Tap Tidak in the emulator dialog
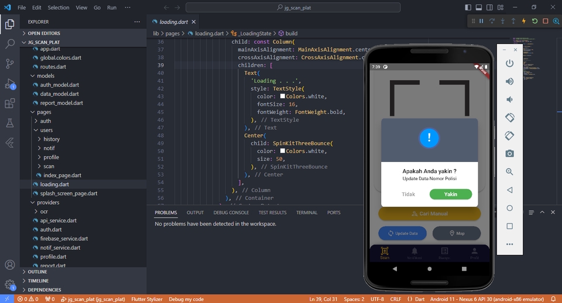Screen dimensions: 562x303 (x=408, y=194)
